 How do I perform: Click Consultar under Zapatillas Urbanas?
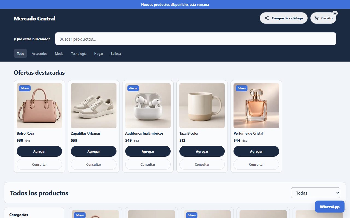94,164
